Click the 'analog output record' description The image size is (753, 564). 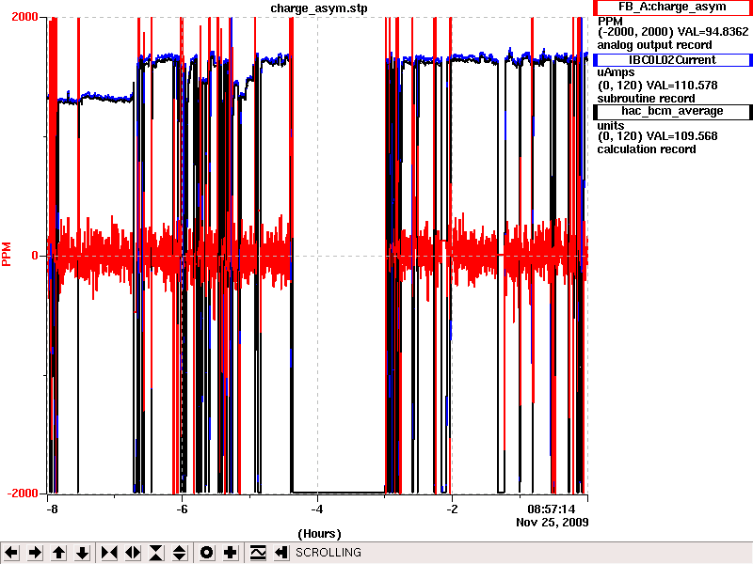click(x=654, y=45)
